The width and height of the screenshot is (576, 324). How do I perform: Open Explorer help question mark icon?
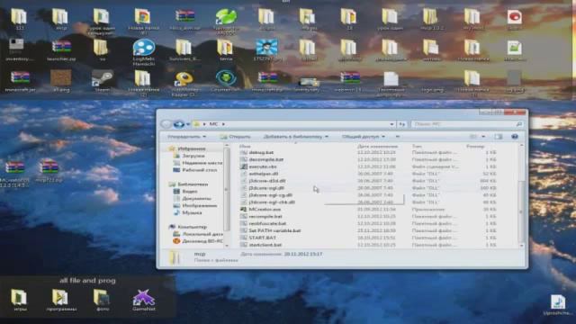515,137
